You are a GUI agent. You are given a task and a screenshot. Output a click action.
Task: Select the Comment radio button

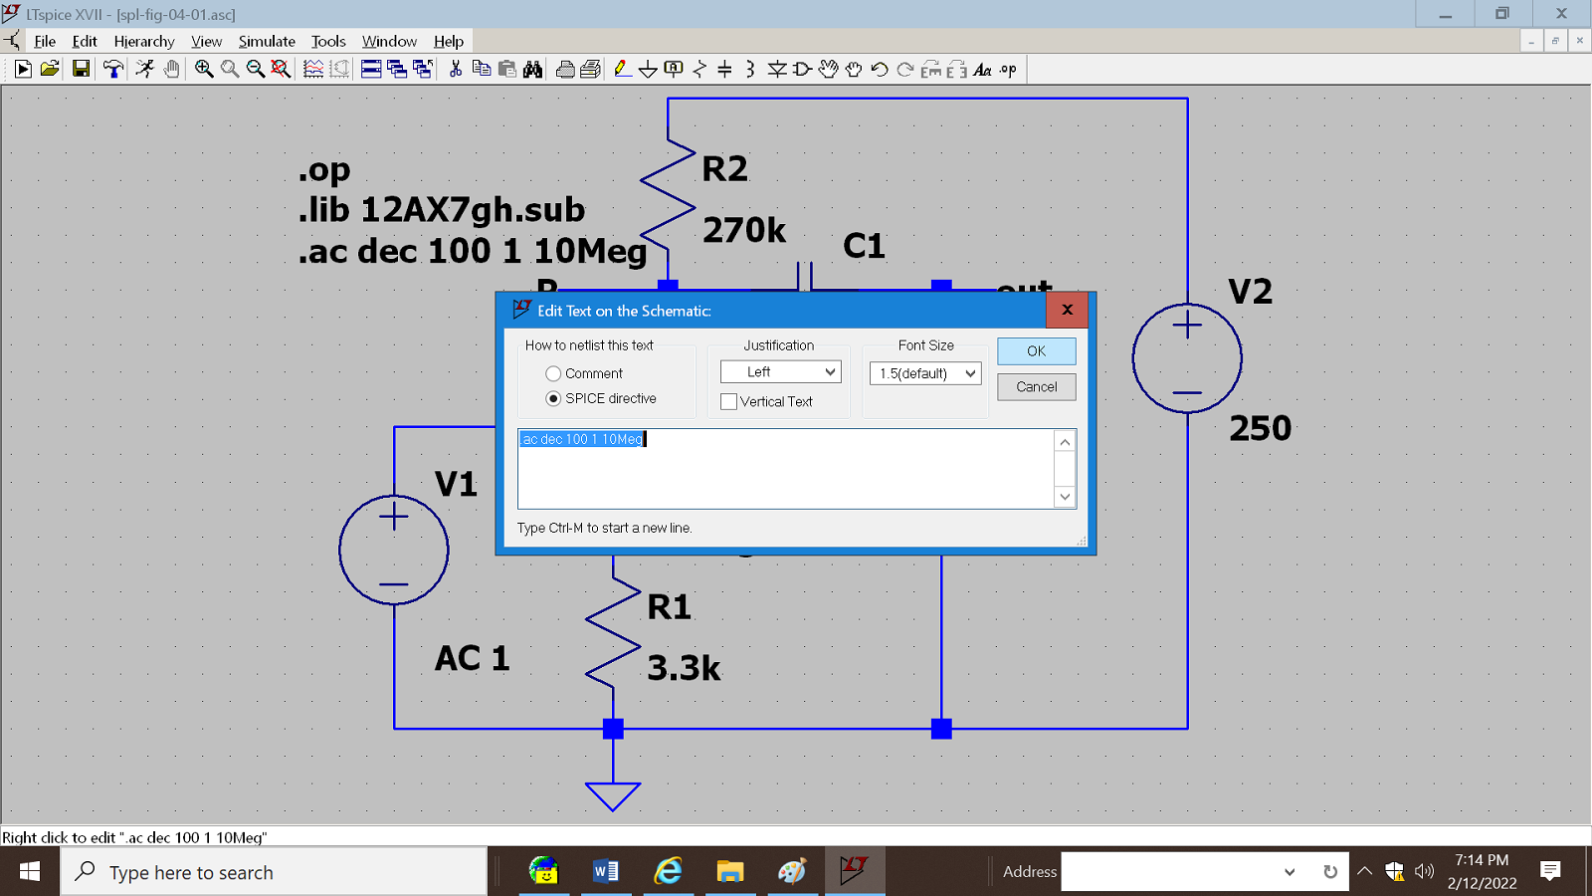pyautogui.click(x=553, y=373)
